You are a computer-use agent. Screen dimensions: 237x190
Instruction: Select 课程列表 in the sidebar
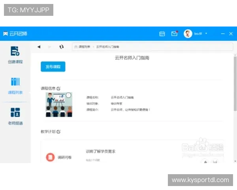(15, 86)
